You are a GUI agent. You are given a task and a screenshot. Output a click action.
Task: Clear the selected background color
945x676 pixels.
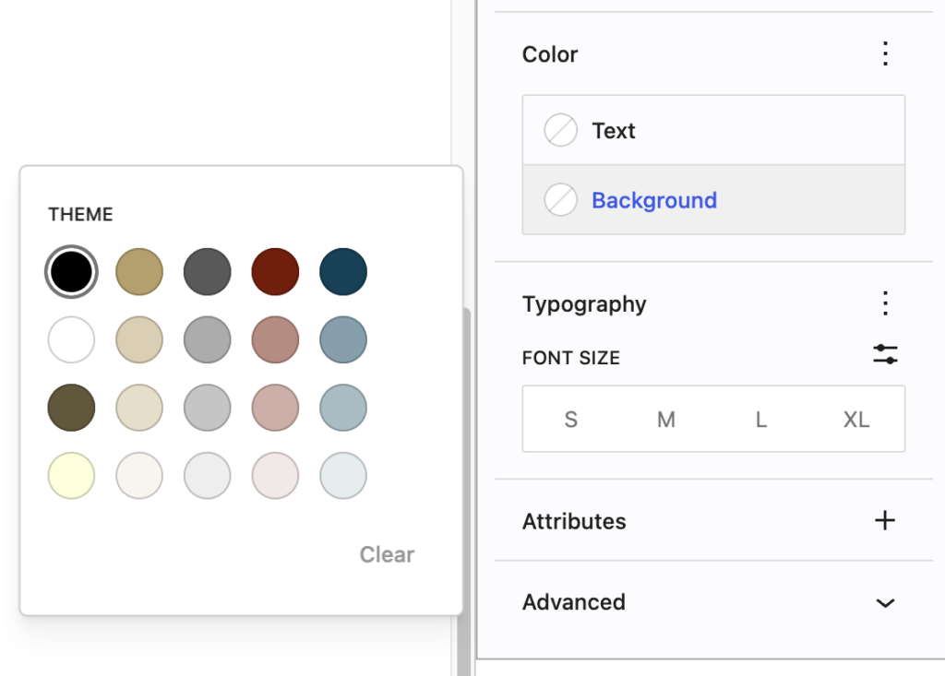coord(387,554)
